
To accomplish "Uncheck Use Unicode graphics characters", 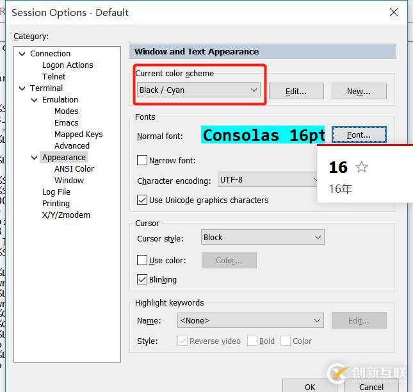I will point(142,200).
